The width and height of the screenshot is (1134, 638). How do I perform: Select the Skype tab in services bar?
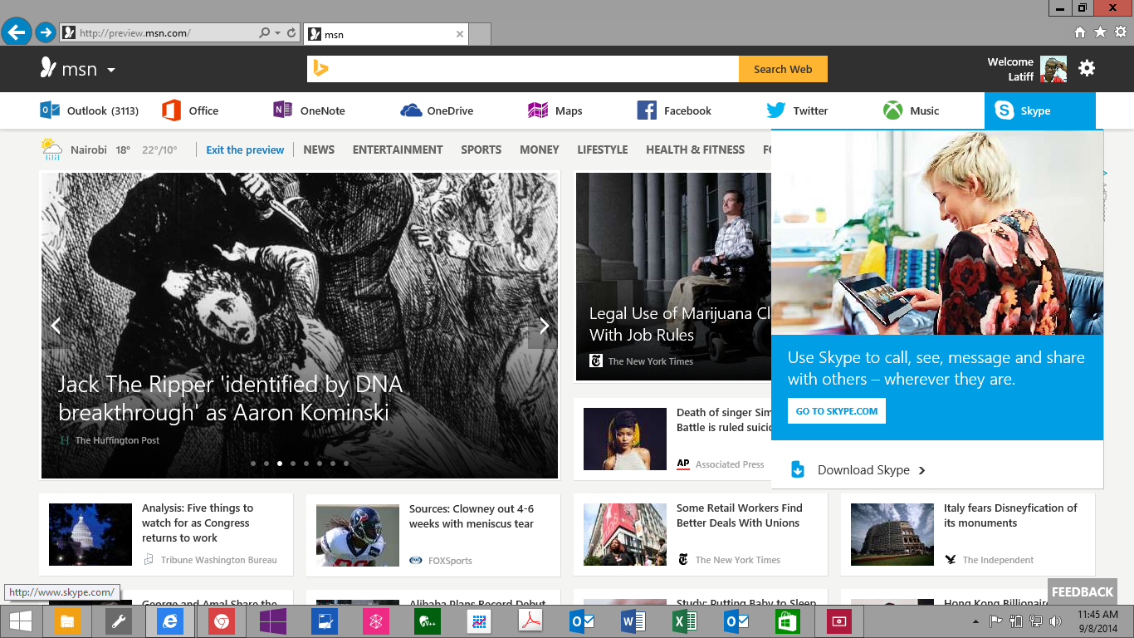(1040, 110)
